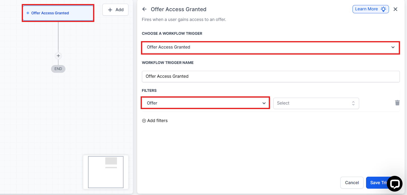407x195 pixels.
Task: Click the up-down arrows in Select field
Action: pos(353,103)
